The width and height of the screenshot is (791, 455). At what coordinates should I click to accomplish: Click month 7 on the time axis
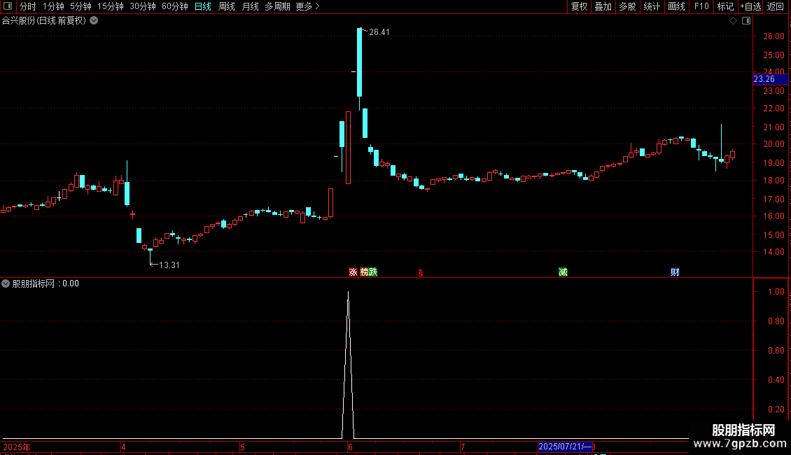pyautogui.click(x=463, y=447)
